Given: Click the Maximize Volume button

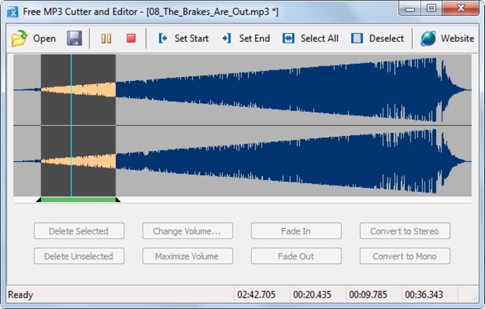Looking at the screenshot, I should [x=188, y=256].
